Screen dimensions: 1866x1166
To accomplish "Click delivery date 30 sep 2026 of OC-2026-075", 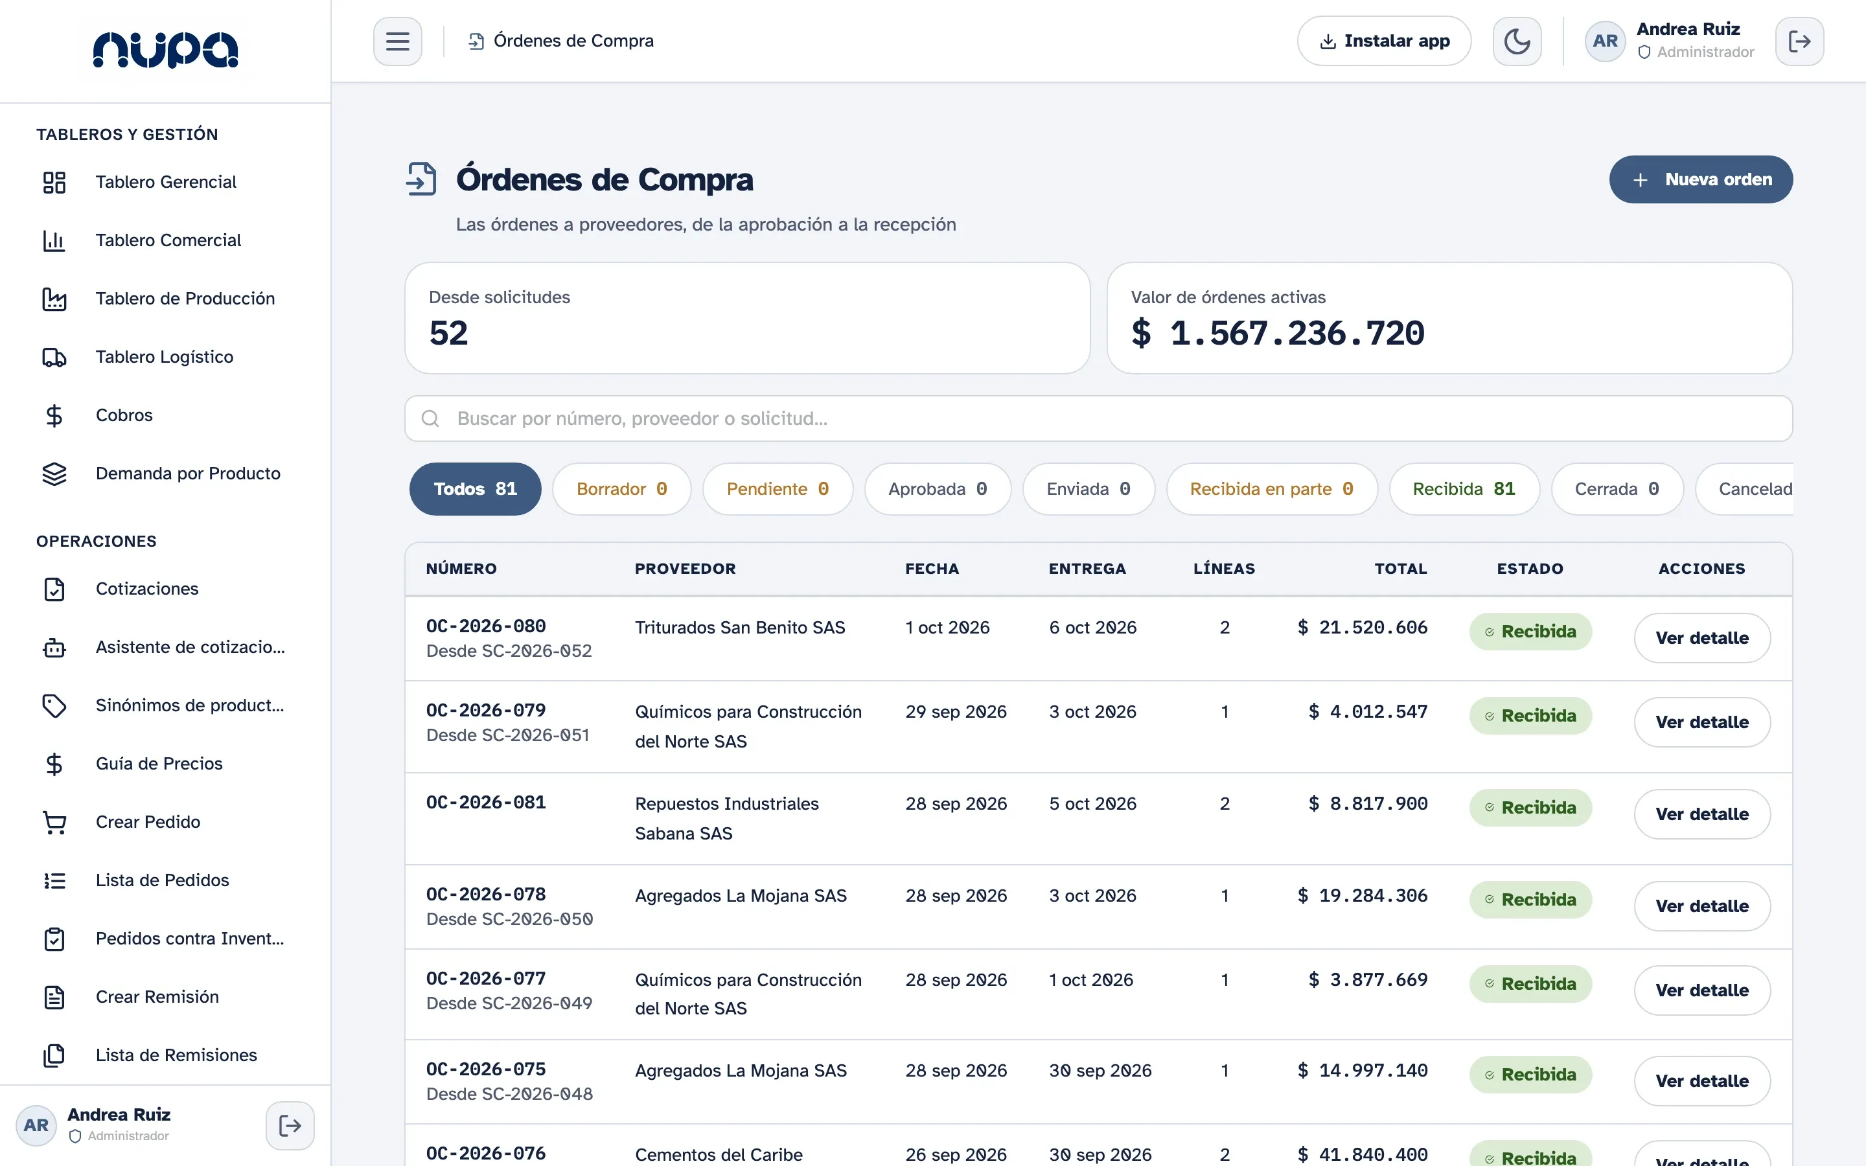I will point(1100,1070).
